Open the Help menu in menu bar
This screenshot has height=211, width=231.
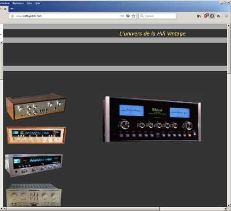(x=37, y=3)
